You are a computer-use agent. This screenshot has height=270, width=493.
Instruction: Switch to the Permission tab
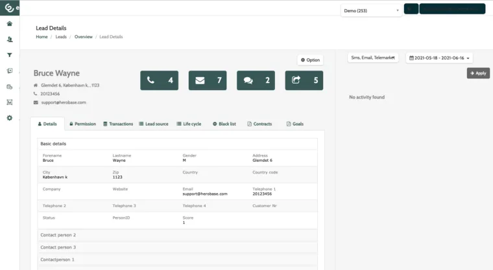(82, 124)
